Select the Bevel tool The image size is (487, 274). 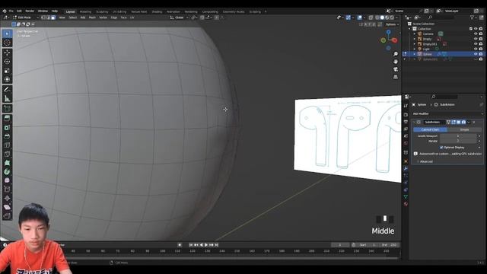click(x=7, y=137)
